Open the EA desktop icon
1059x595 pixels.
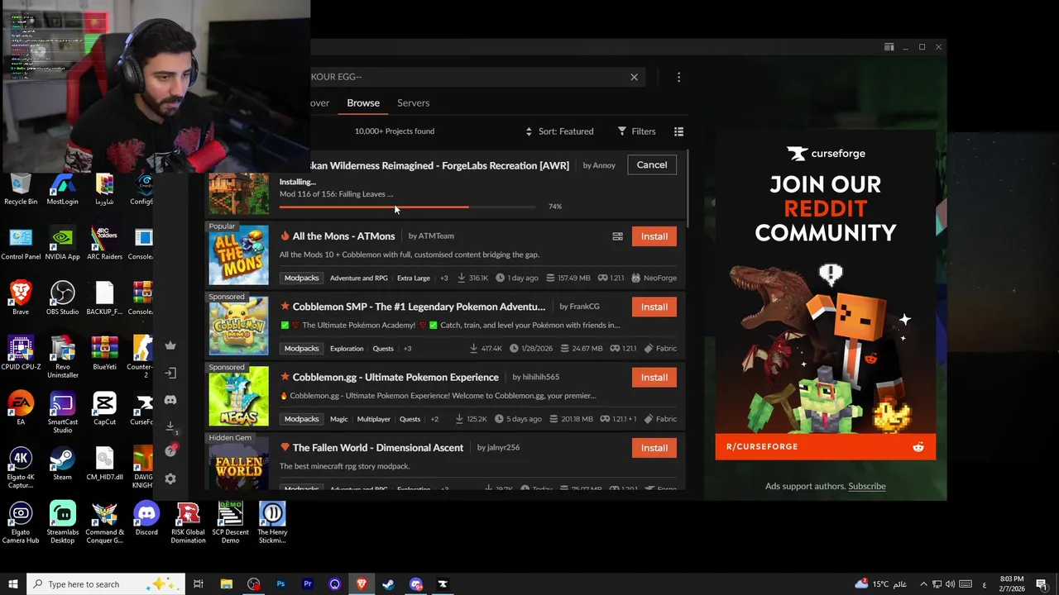(x=21, y=409)
